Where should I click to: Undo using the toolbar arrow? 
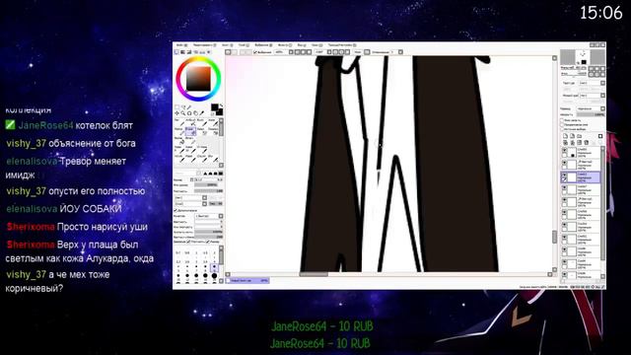(228, 52)
